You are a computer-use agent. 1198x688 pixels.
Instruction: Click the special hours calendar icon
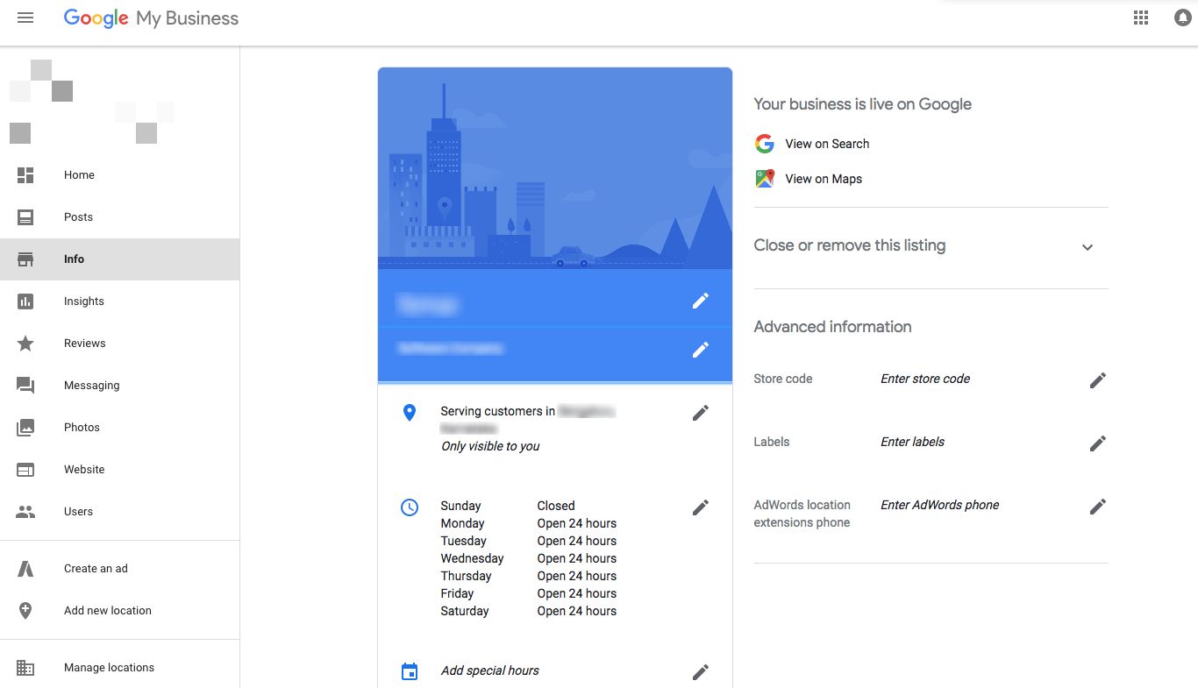(x=410, y=671)
